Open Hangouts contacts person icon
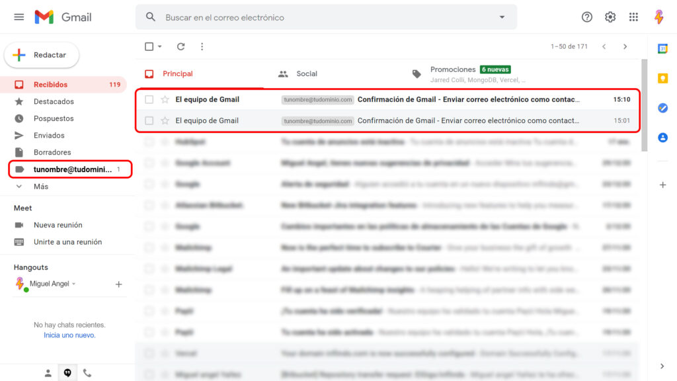The image size is (677, 381). (x=48, y=373)
